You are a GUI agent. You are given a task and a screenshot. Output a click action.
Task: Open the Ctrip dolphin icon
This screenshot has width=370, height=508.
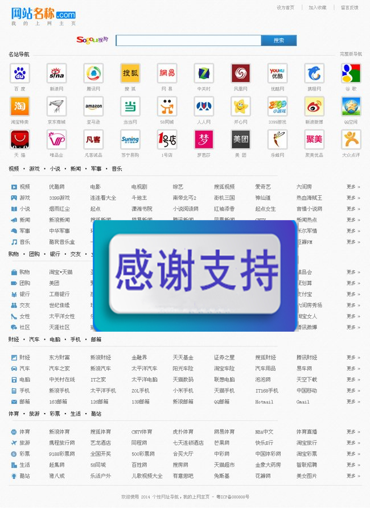[x=314, y=73]
